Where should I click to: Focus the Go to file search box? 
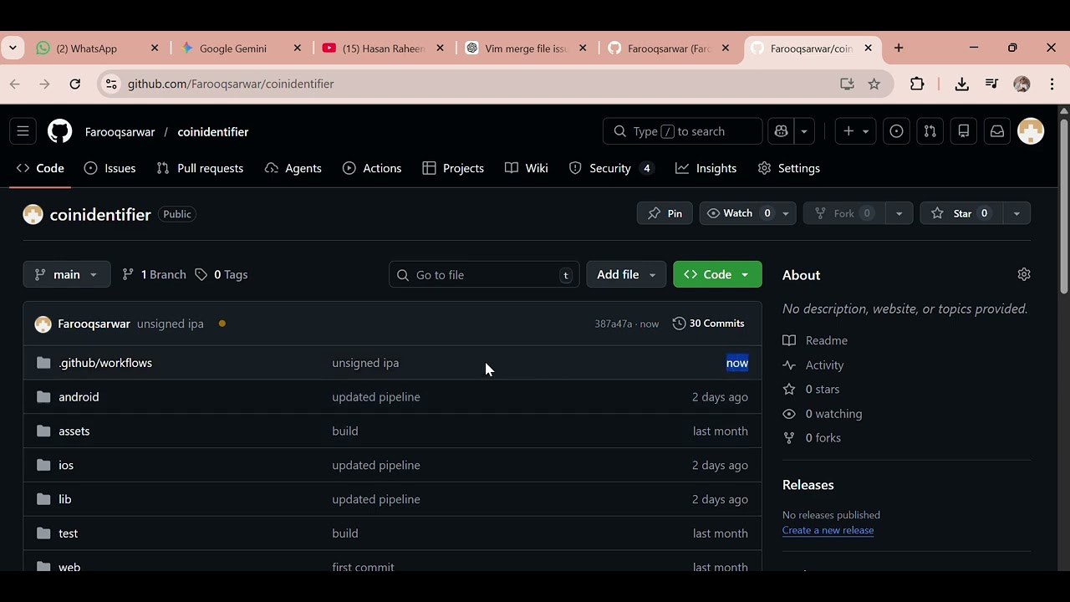[484, 274]
